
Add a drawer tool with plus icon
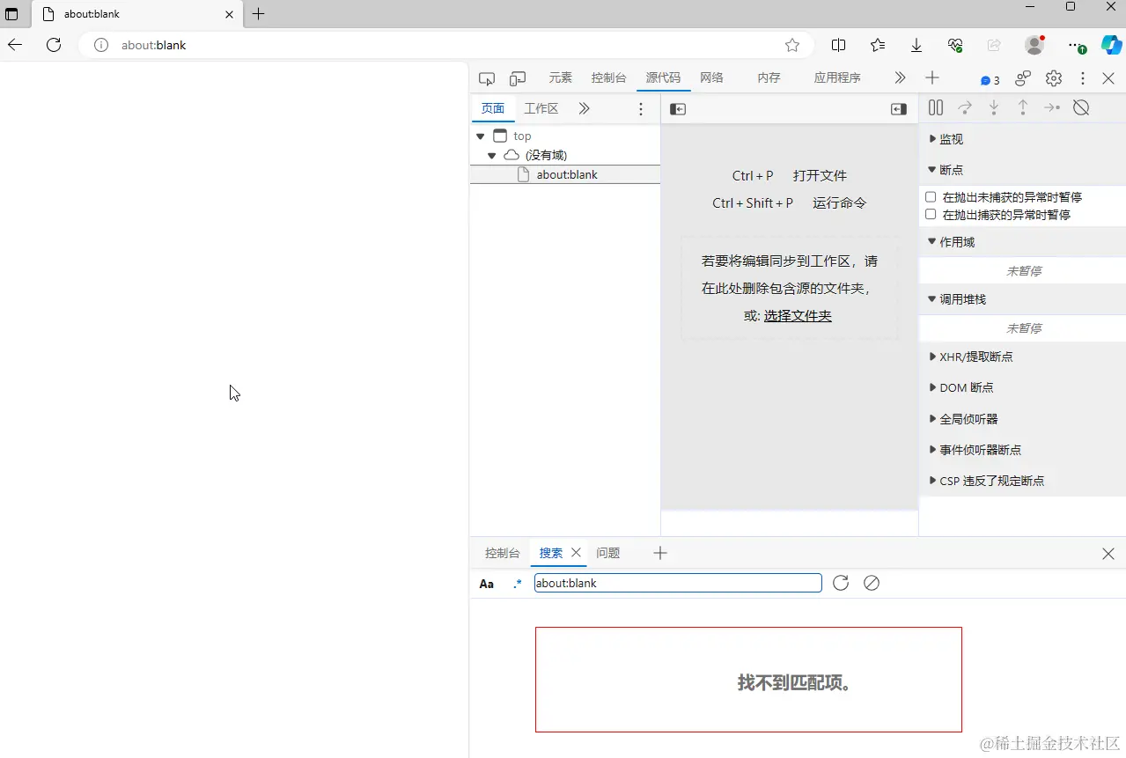tap(660, 553)
